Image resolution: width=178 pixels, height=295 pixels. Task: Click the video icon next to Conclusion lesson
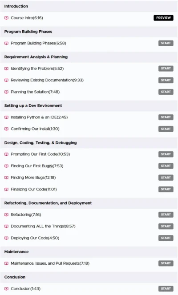[x=6, y=289]
